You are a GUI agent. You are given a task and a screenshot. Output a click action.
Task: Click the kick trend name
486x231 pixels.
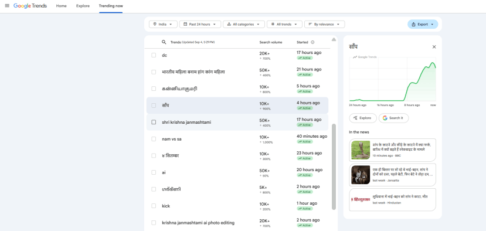166,206
